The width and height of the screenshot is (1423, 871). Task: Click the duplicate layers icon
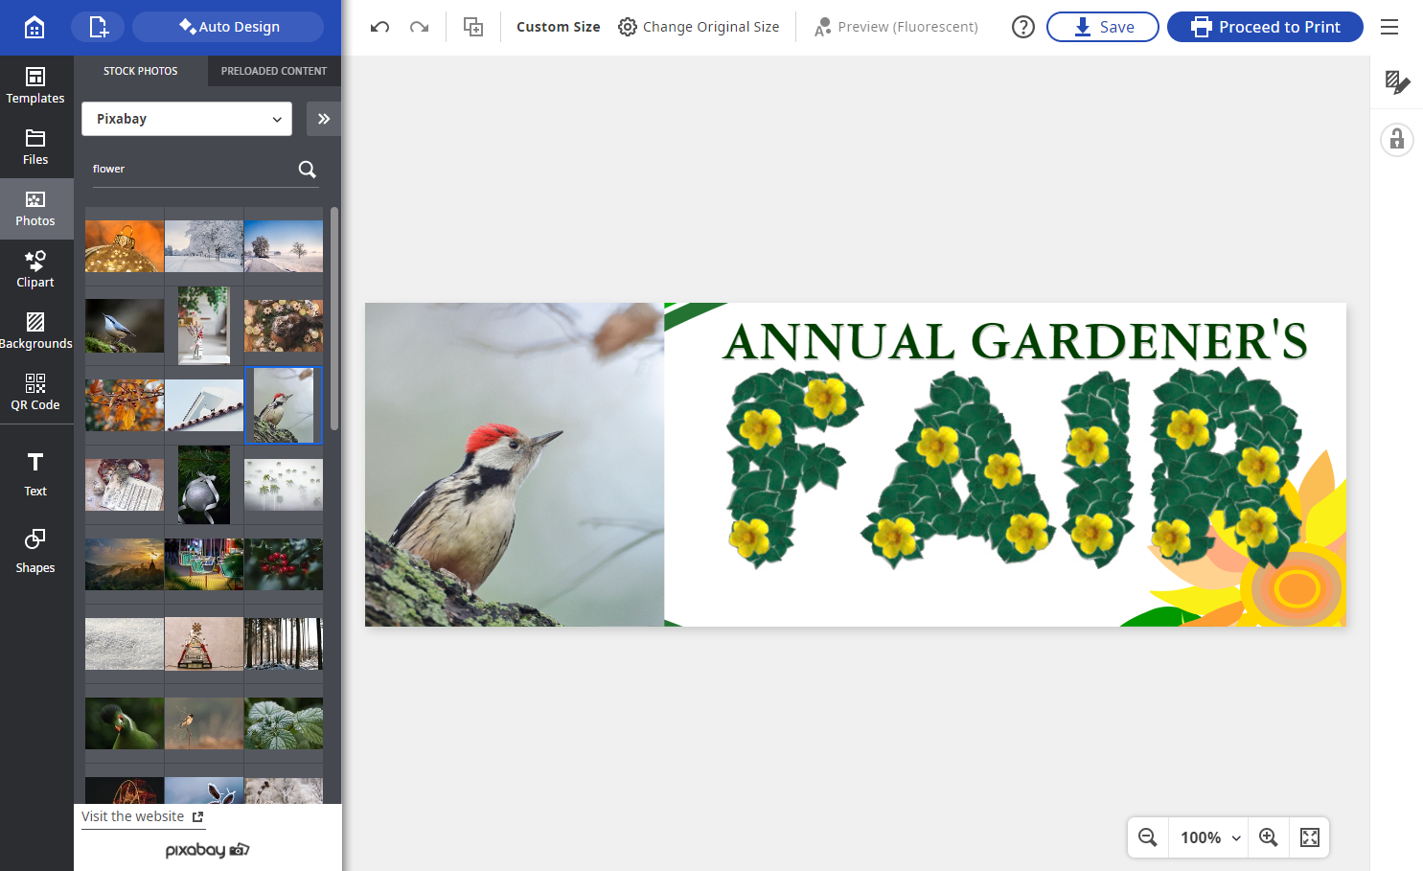coord(473,27)
